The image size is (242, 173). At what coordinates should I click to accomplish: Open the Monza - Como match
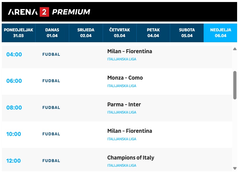click(x=125, y=78)
